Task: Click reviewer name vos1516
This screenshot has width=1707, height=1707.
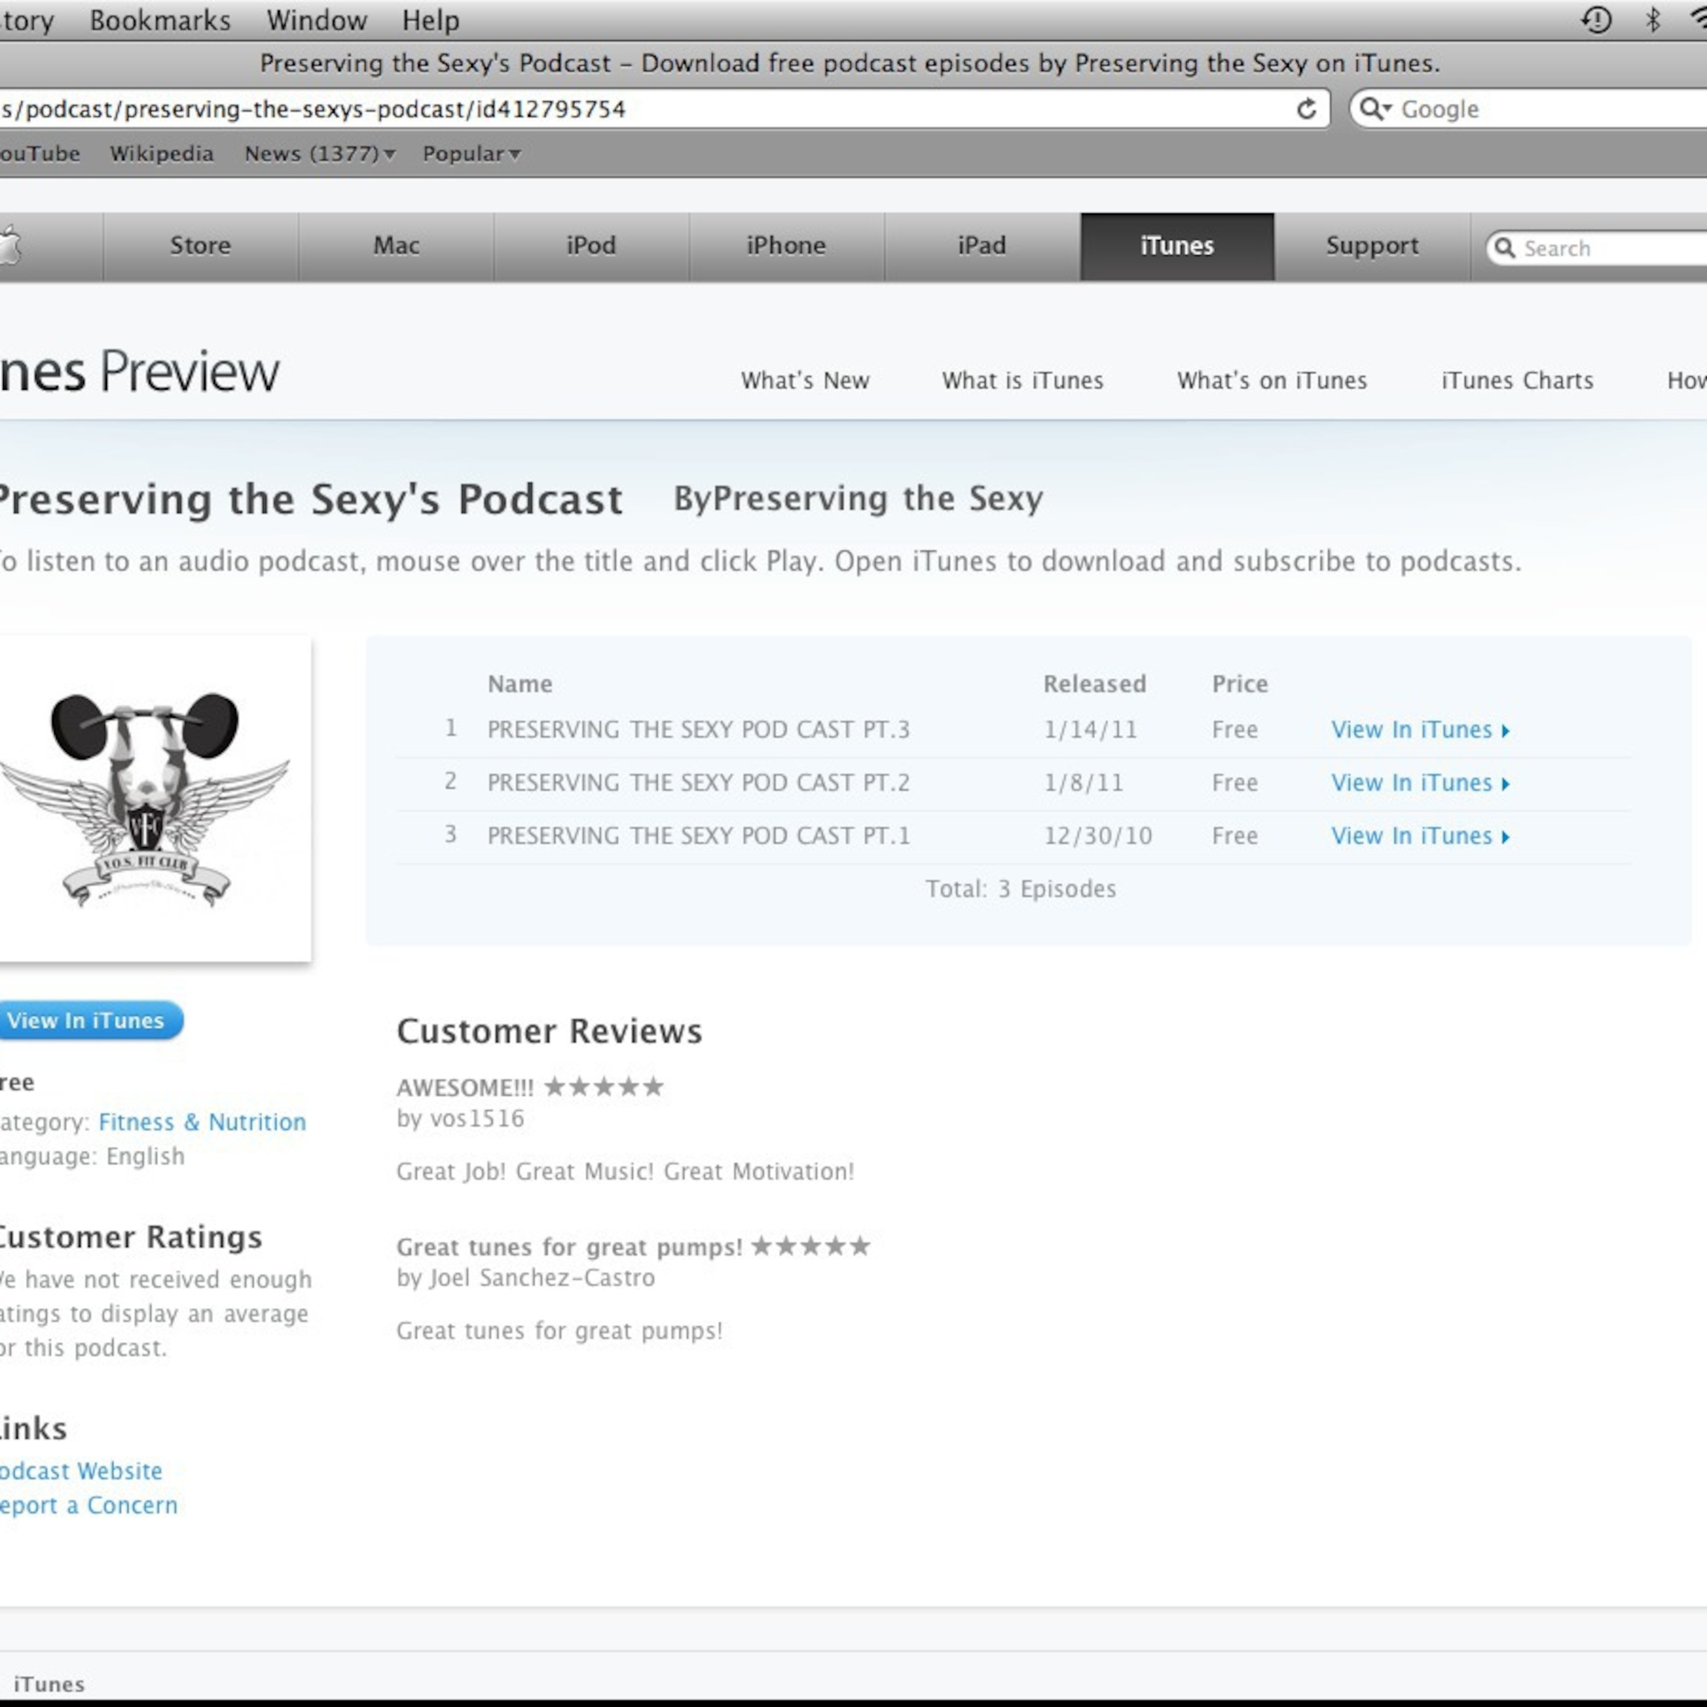Action: pos(477,1119)
